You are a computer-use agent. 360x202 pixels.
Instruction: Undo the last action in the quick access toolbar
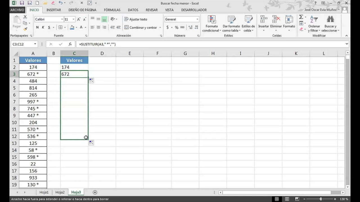point(61,3)
